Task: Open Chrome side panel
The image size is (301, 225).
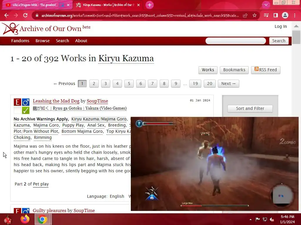Action: click(276, 15)
